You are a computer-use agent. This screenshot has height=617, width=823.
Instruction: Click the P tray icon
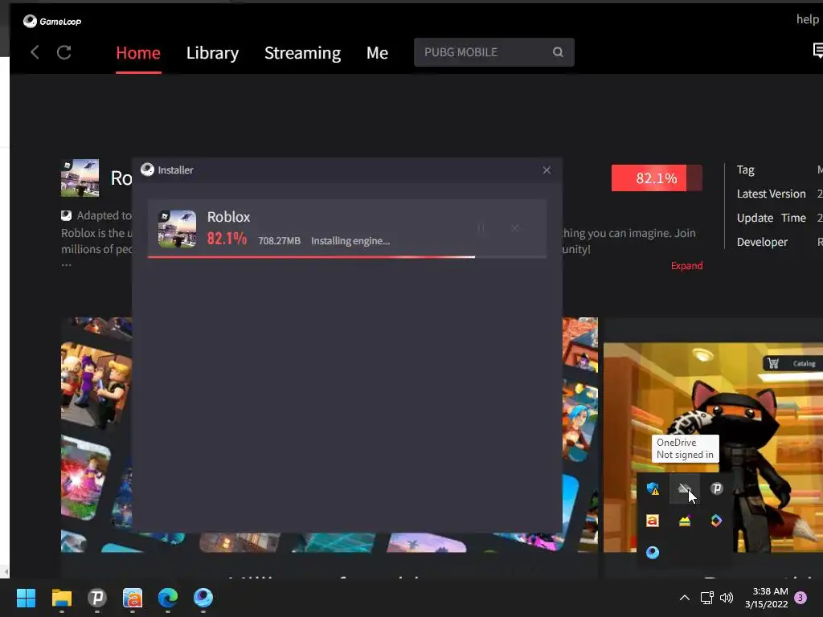716,489
